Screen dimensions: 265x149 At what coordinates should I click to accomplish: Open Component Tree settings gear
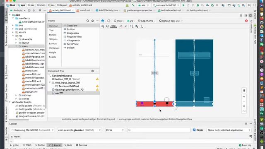[x=92, y=71]
